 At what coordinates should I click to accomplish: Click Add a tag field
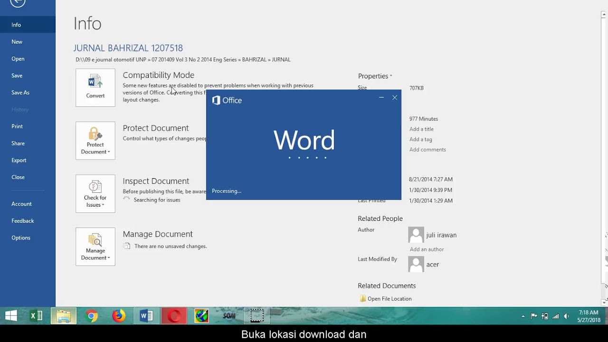421,139
